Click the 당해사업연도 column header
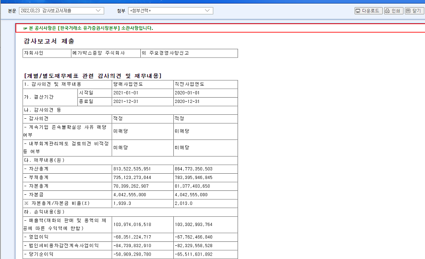Viewport: 425px width, 259px height. 143,84
